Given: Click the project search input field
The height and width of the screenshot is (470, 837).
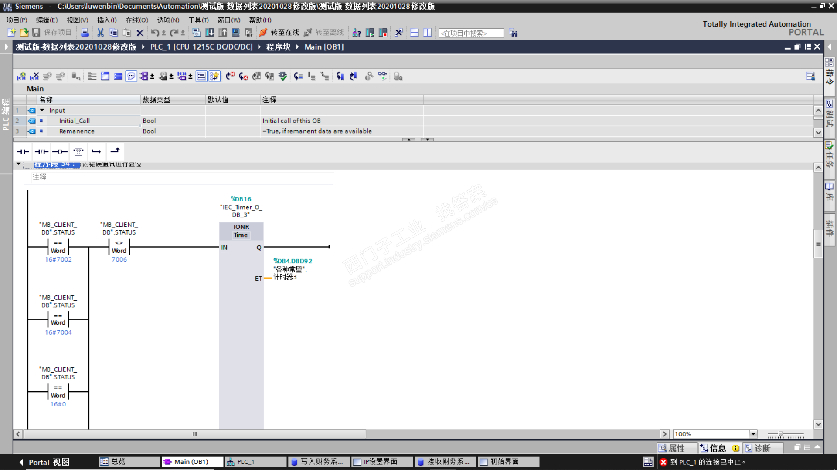Looking at the screenshot, I should [x=471, y=33].
